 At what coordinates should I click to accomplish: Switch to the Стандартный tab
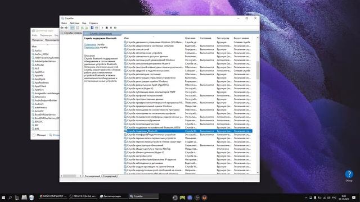coord(110,176)
